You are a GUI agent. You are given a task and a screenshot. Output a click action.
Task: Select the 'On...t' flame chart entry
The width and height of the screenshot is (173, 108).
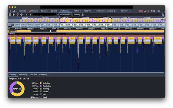pyautogui.click(x=72, y=41)
